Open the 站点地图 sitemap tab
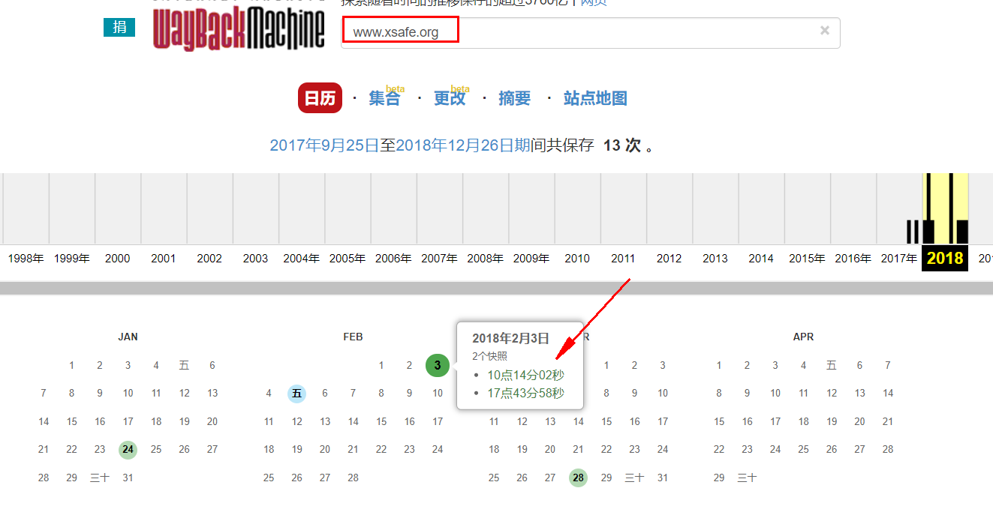 (x=595, y=98)
